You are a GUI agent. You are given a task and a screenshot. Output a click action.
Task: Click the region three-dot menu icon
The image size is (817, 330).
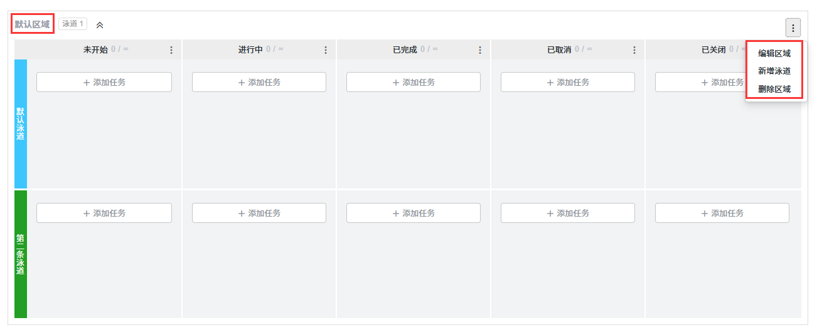tap(793, 28)
